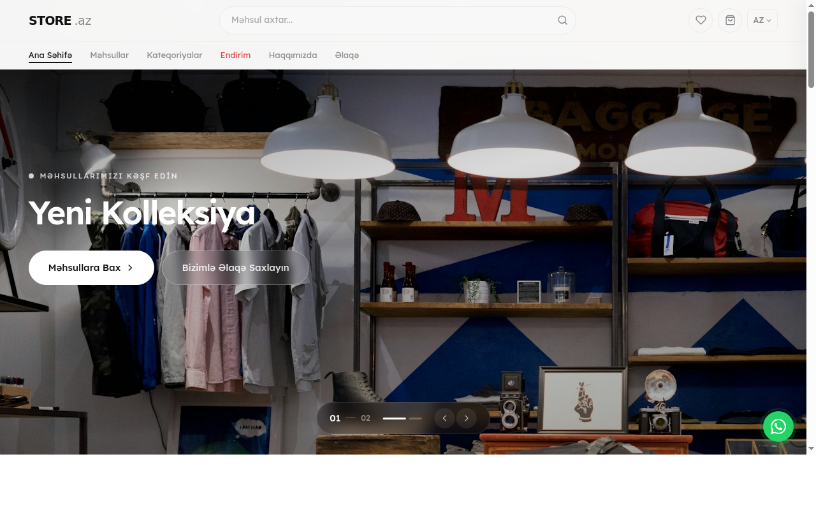Open the Məhsullar menu item
Viewport: 816px width, 510px height.
click(109, 55)
